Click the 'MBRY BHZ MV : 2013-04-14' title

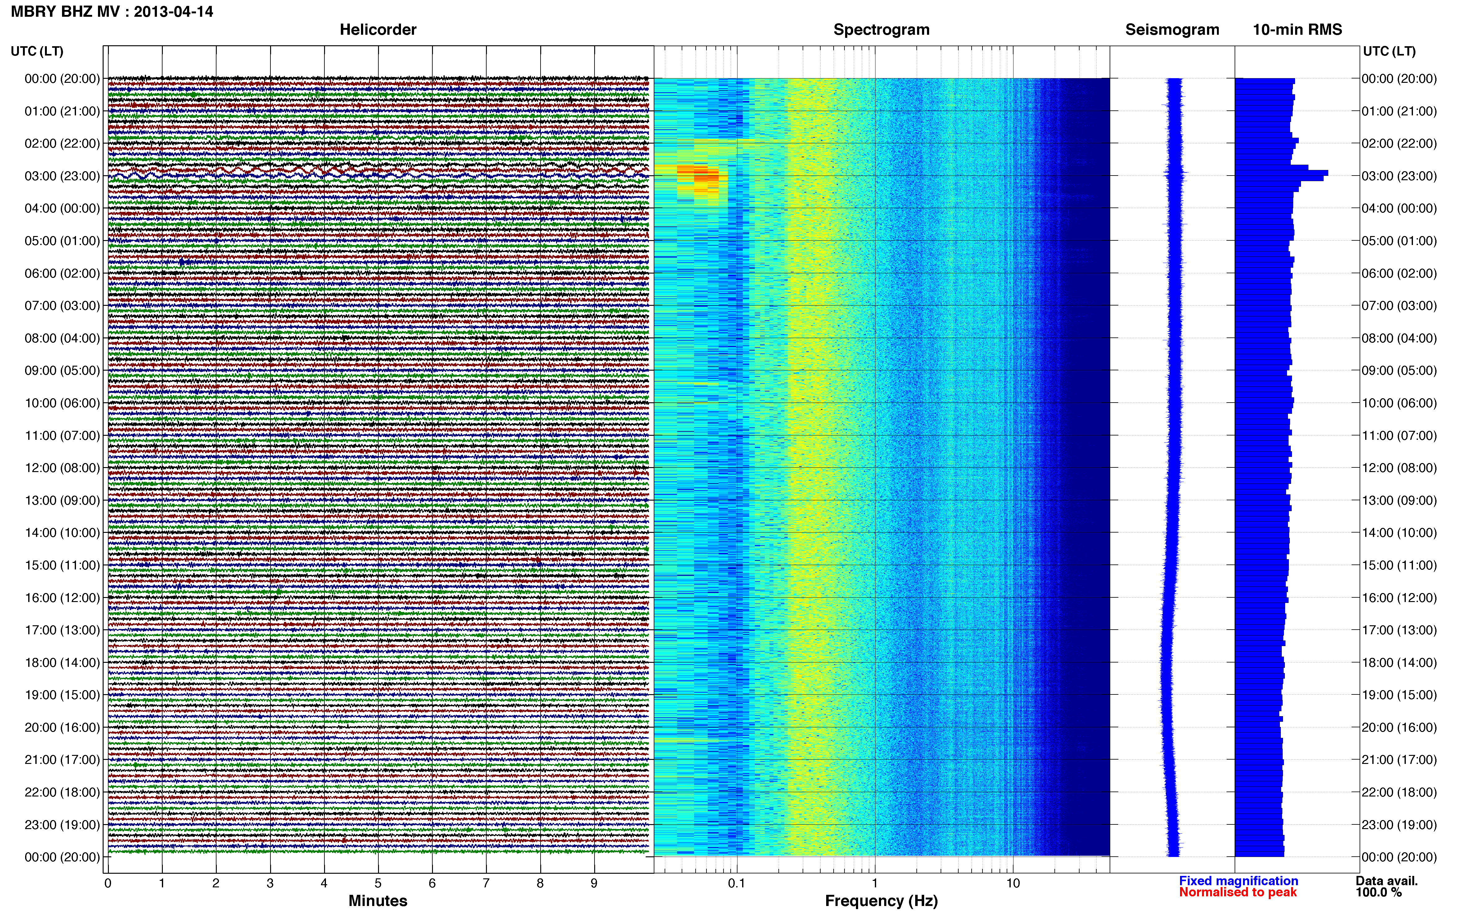point(112,11)
